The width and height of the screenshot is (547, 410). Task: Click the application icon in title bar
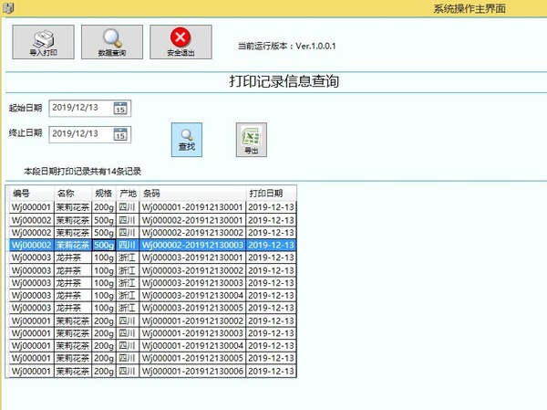pos(8,7)
